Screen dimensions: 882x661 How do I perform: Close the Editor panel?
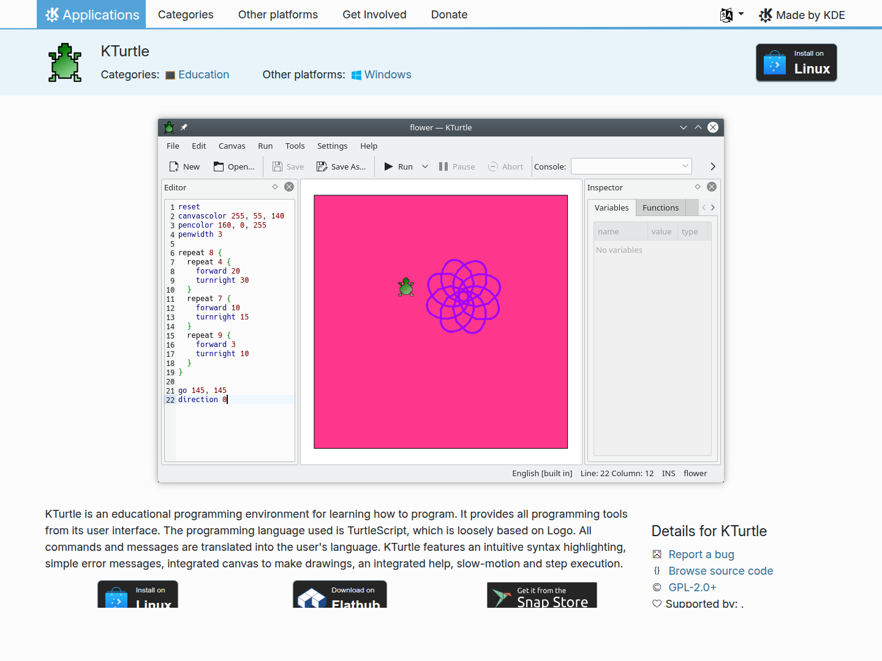pos(289,187)
